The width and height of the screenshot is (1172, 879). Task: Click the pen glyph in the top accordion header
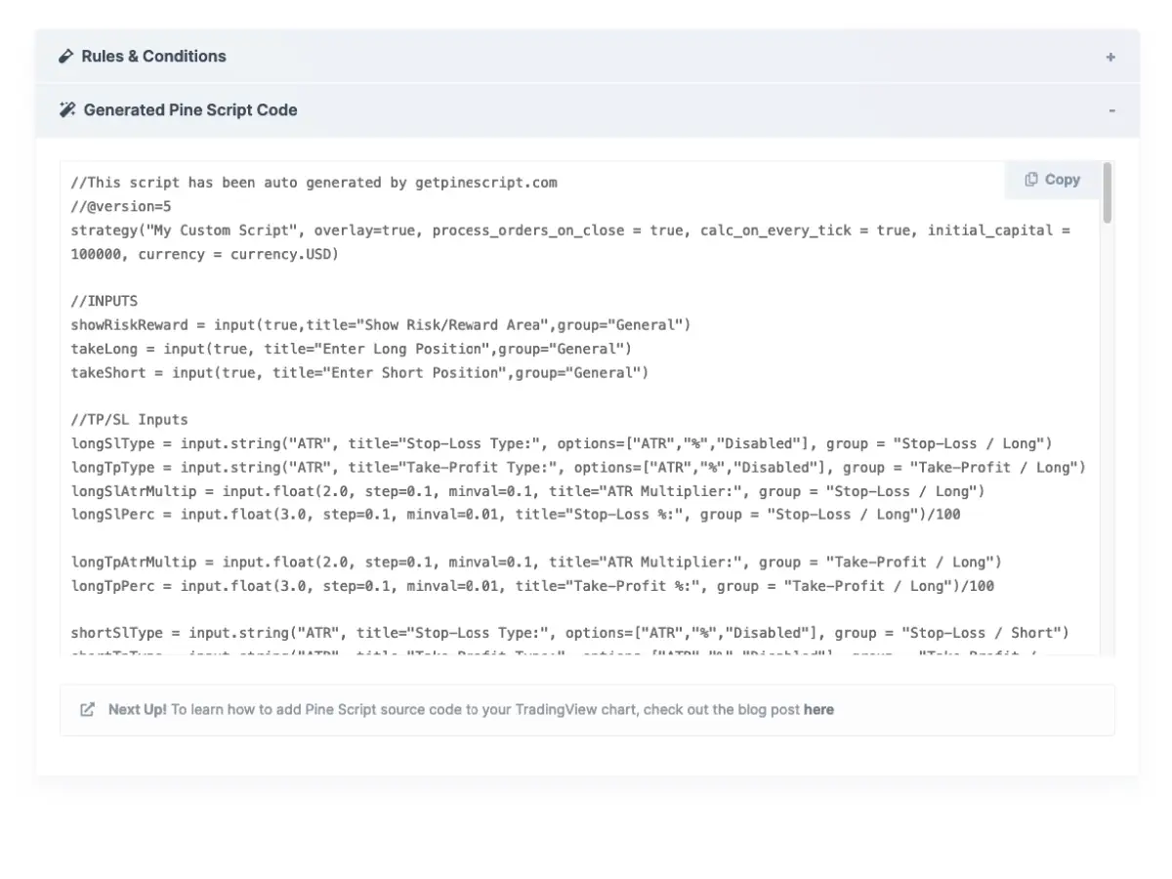pyautogui.click(x=64, y=56)
